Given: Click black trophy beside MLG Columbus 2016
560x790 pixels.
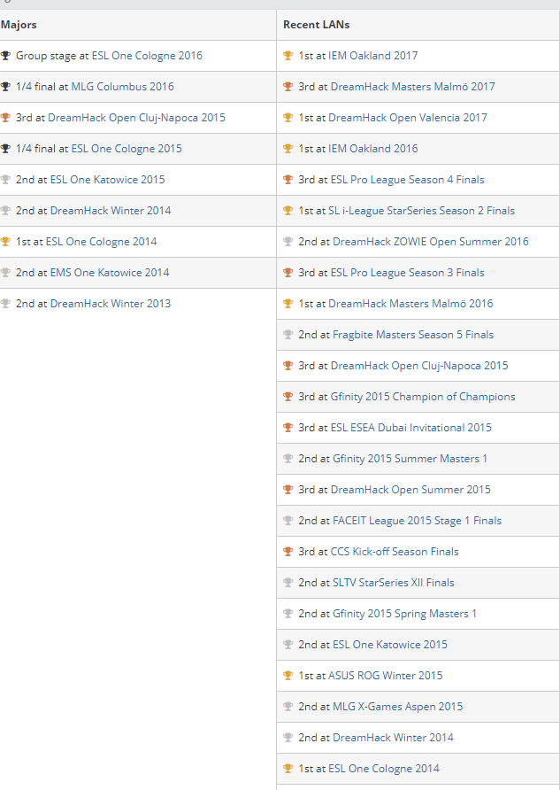Looking at the screenshot, I should (5, 86).
